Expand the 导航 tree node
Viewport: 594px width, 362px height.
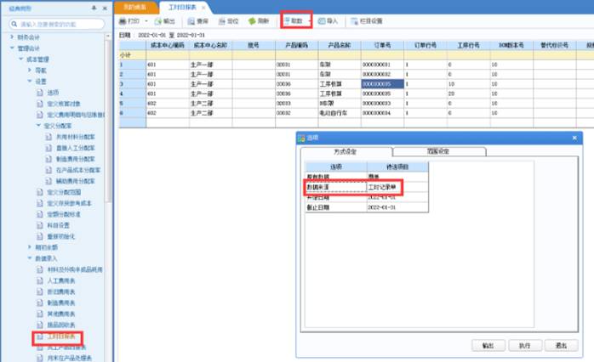[x=29, y=70]
